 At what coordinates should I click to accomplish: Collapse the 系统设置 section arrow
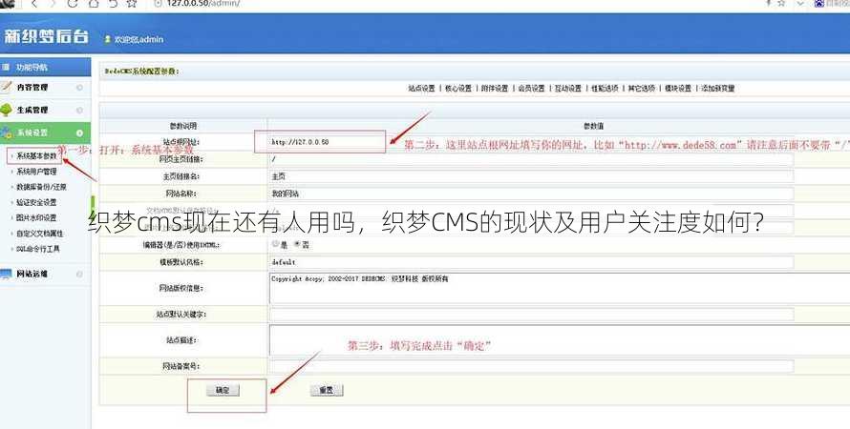tap(79, 133)
